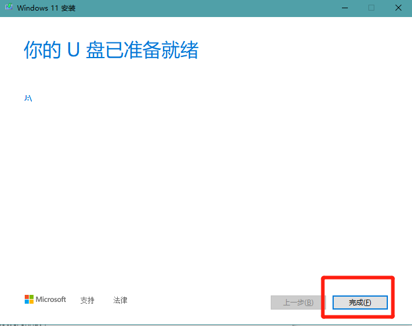Image resolution: width=412 pixels, height=326 pixels.
Task: Click the 完成(F) finish button
Action: coord(360,303)
